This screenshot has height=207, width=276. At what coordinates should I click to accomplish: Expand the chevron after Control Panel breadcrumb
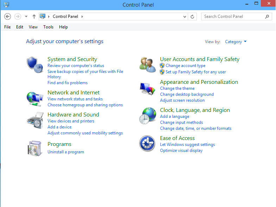(82, 16)
